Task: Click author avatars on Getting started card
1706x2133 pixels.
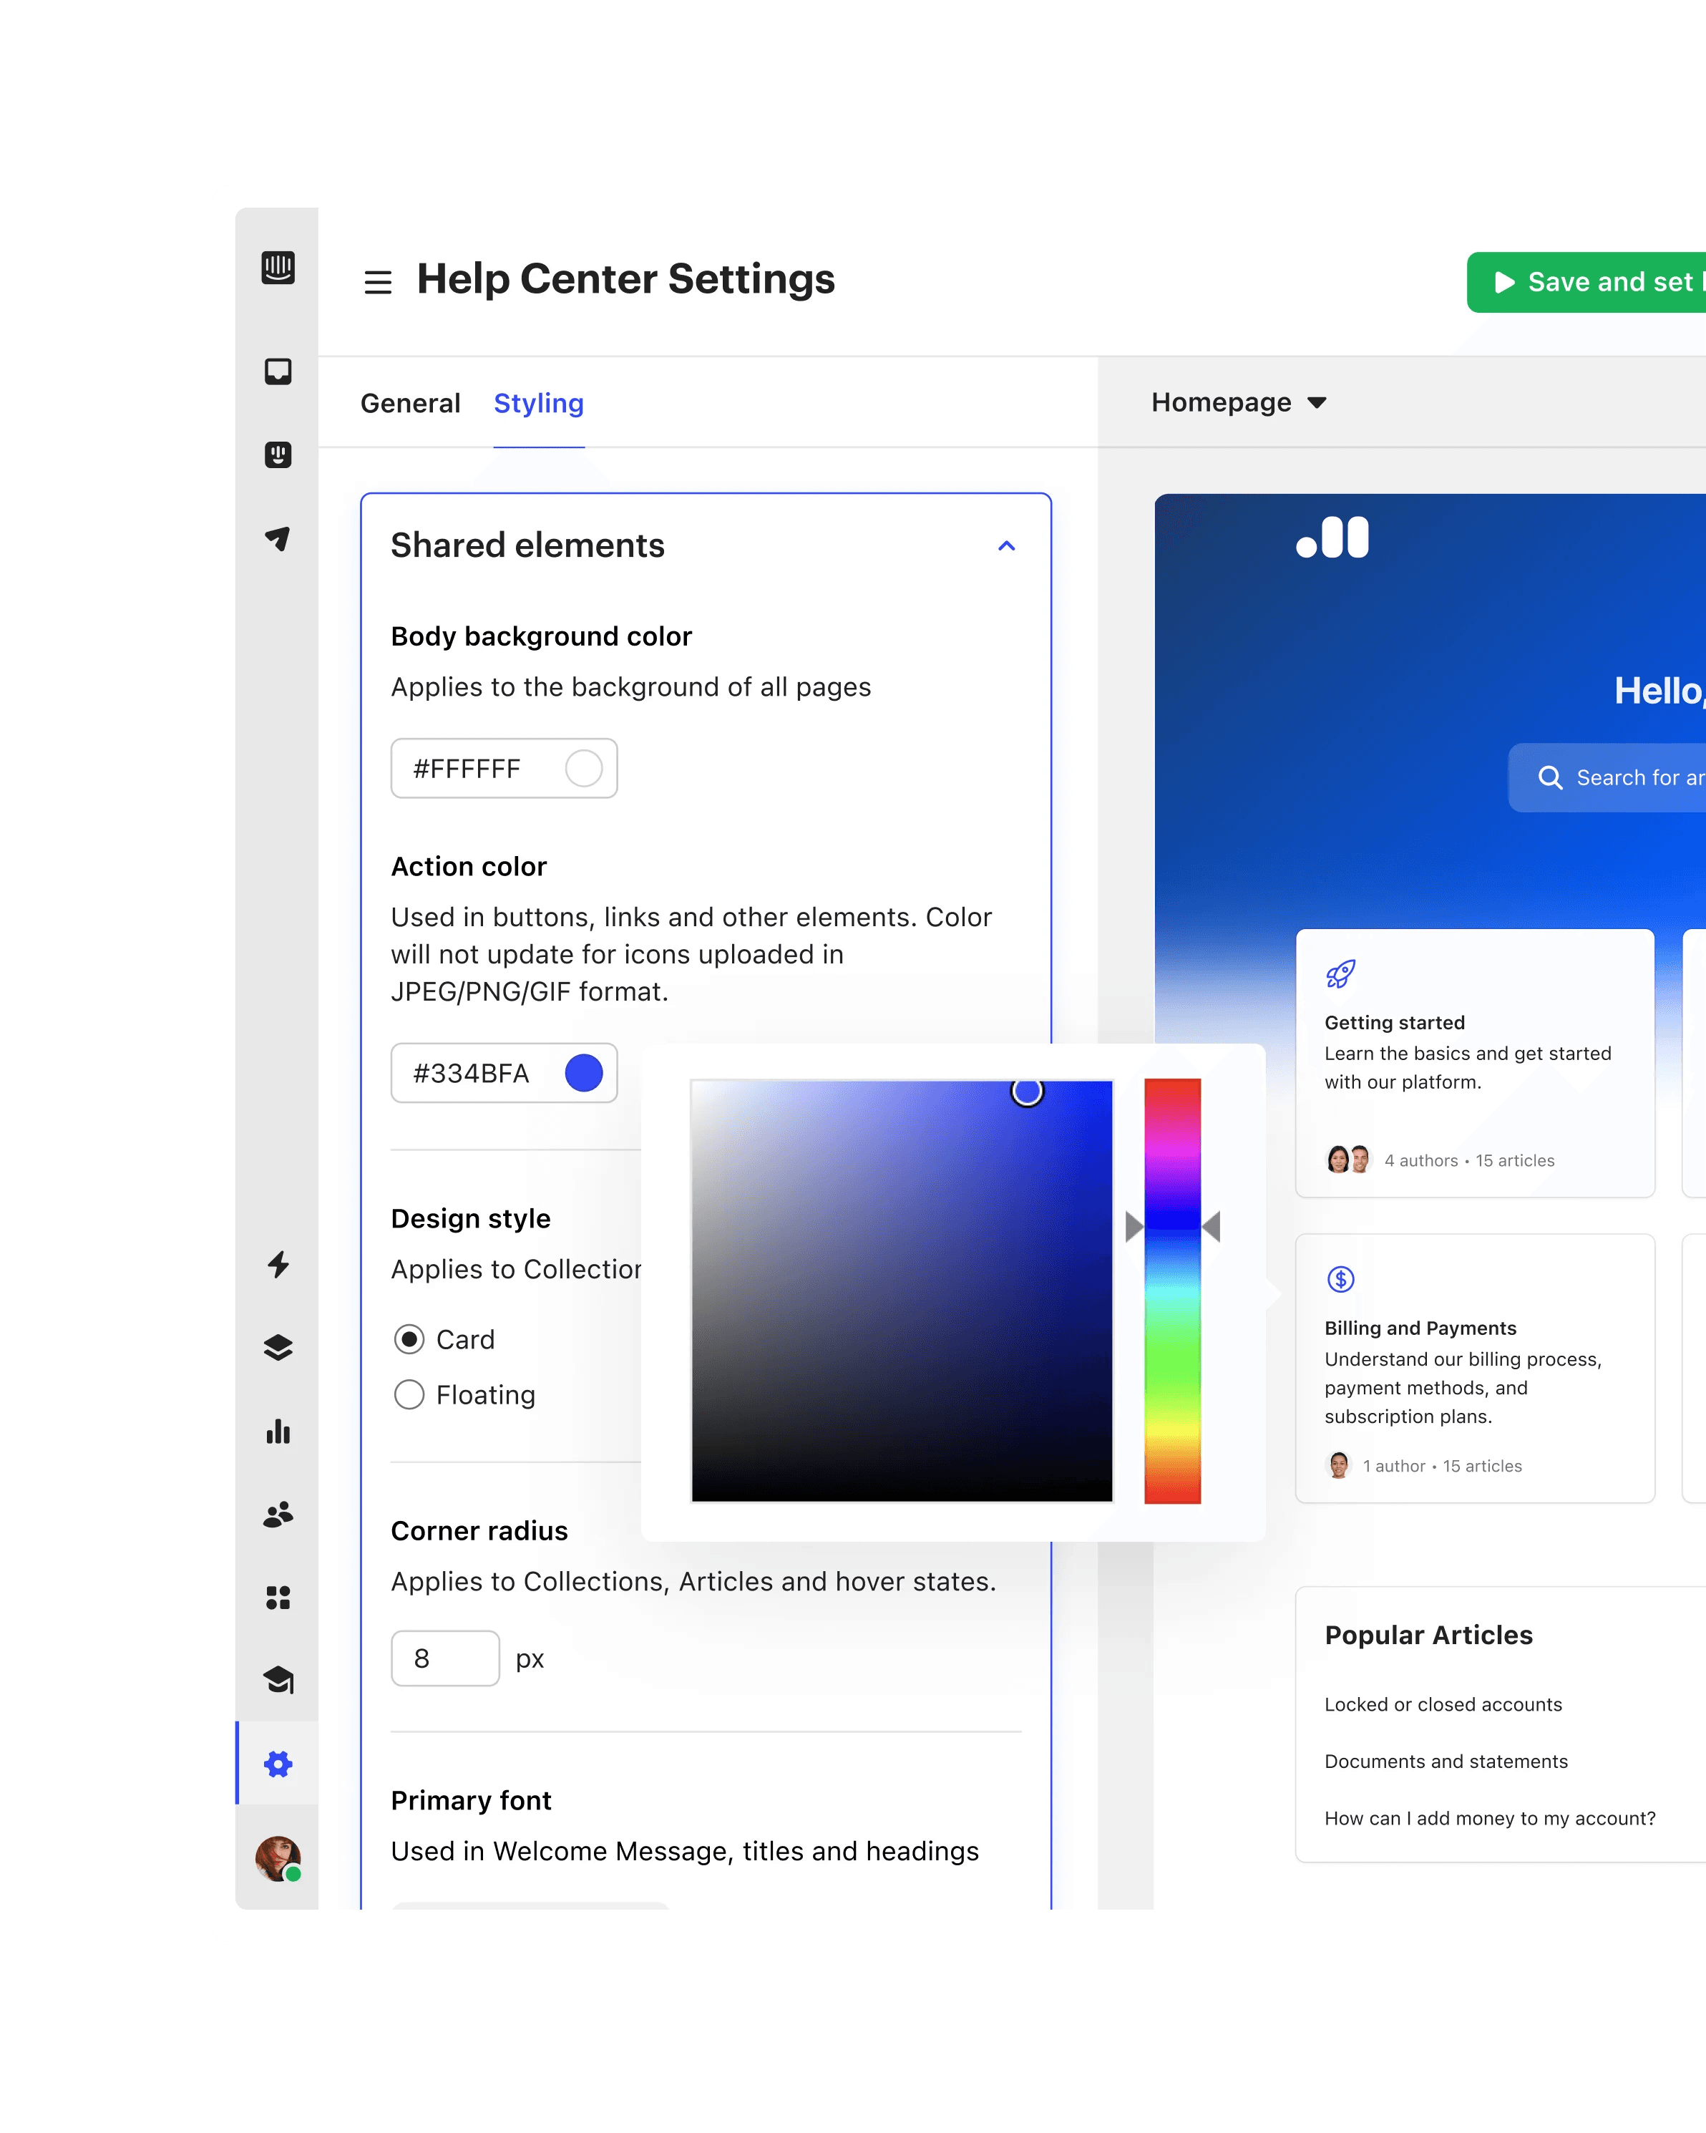Action: click(1348, 1160)
